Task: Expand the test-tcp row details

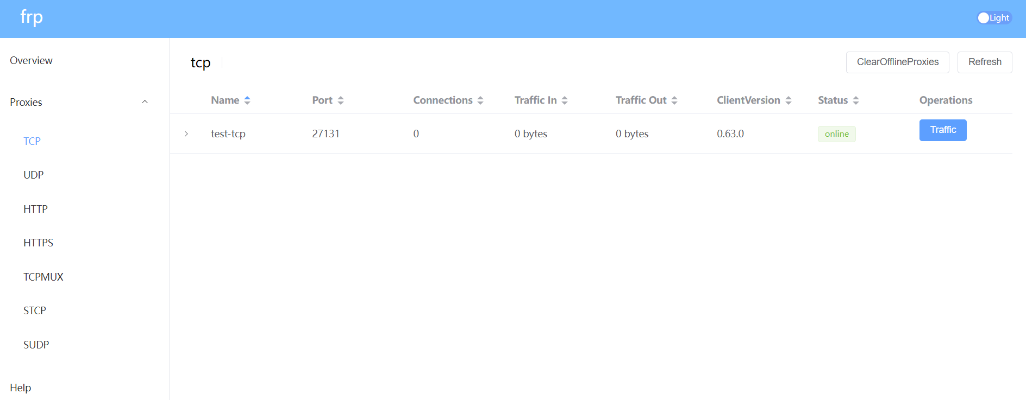Action: click(186, 134)
